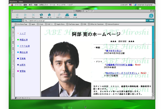
Task: Open the Apple Store favorites link
Action: 60,24
